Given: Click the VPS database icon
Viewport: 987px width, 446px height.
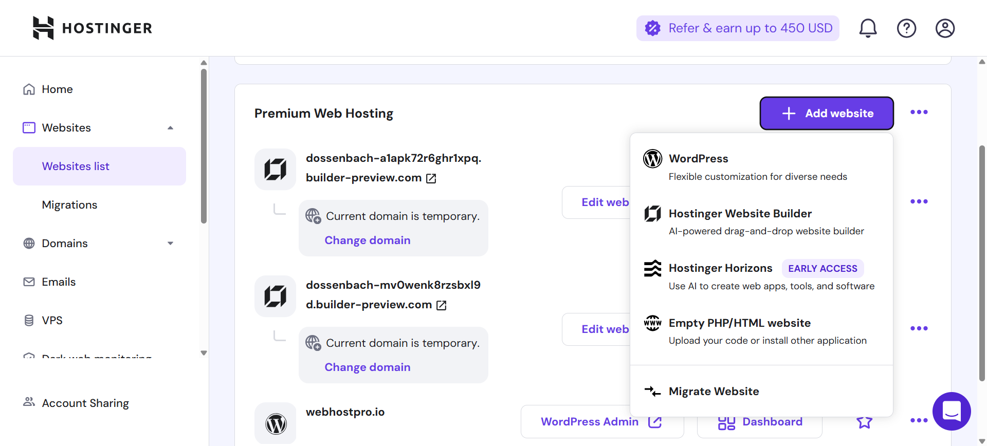Looking at the screenshot, I should (x=29, y=321).
